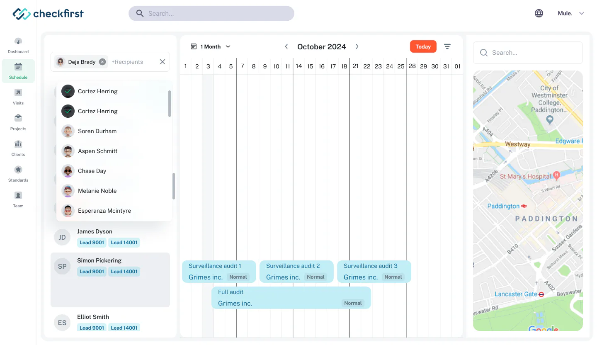Image resolution: width=597 pixels, height=345 pixels.
Task: Choose Aspen Schmitt in the recipient list
Action: [114, 151]
